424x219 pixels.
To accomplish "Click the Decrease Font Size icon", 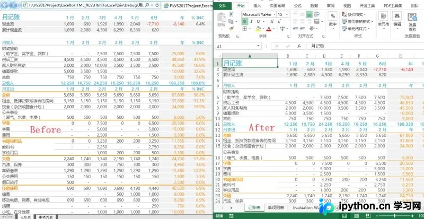I will (x=279, y=22).
